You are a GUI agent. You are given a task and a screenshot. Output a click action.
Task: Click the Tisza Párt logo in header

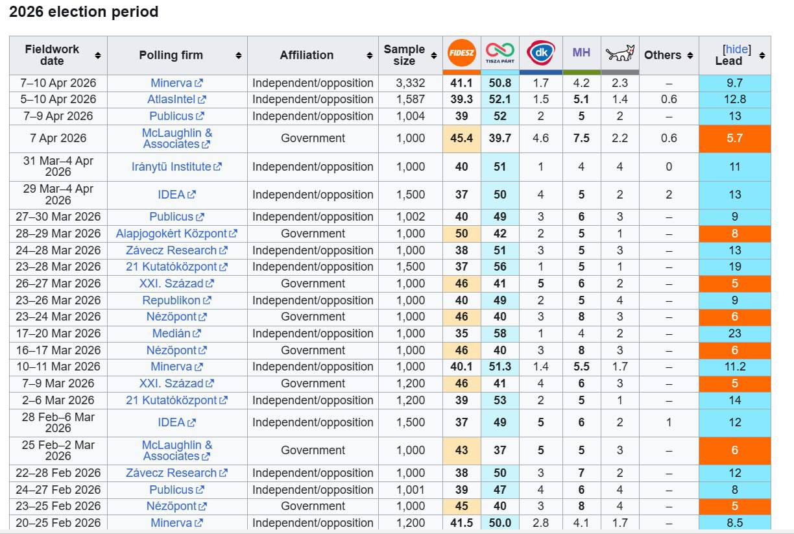[499, 53]
